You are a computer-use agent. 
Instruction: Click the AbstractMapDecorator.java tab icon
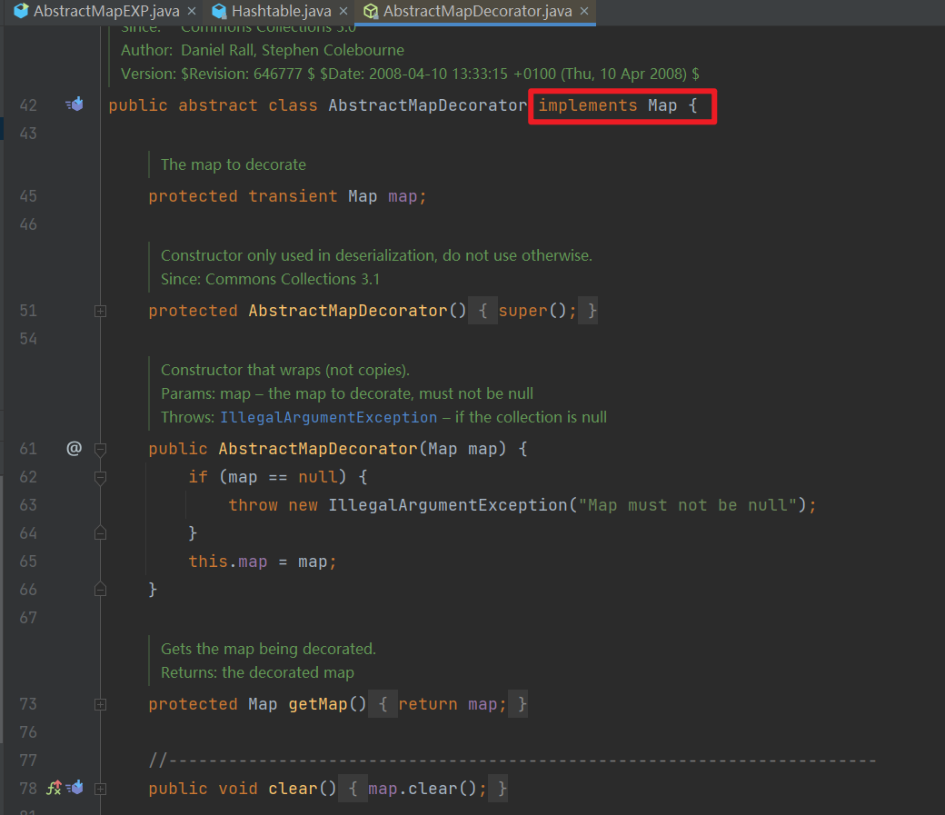[370, 13]
